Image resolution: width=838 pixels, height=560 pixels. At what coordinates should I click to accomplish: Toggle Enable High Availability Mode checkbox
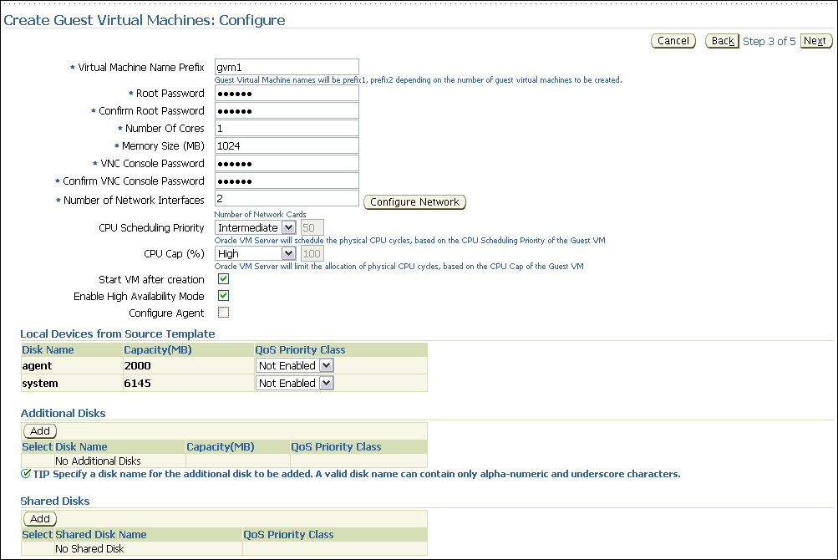point(223,296)
